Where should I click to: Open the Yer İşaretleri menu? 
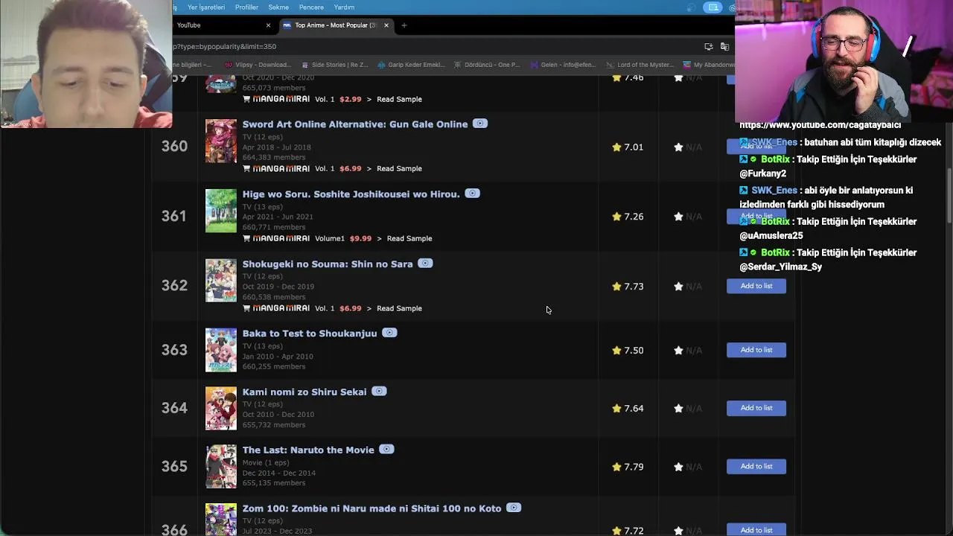pyautogui.click(x=206, y=7)
